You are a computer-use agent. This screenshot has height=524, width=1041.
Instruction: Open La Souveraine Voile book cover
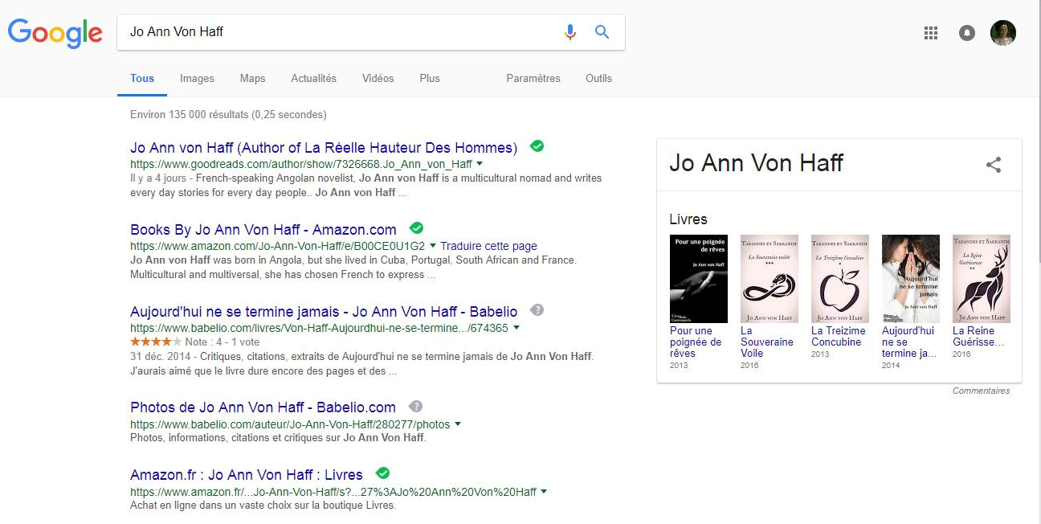[x=770, y=279]
